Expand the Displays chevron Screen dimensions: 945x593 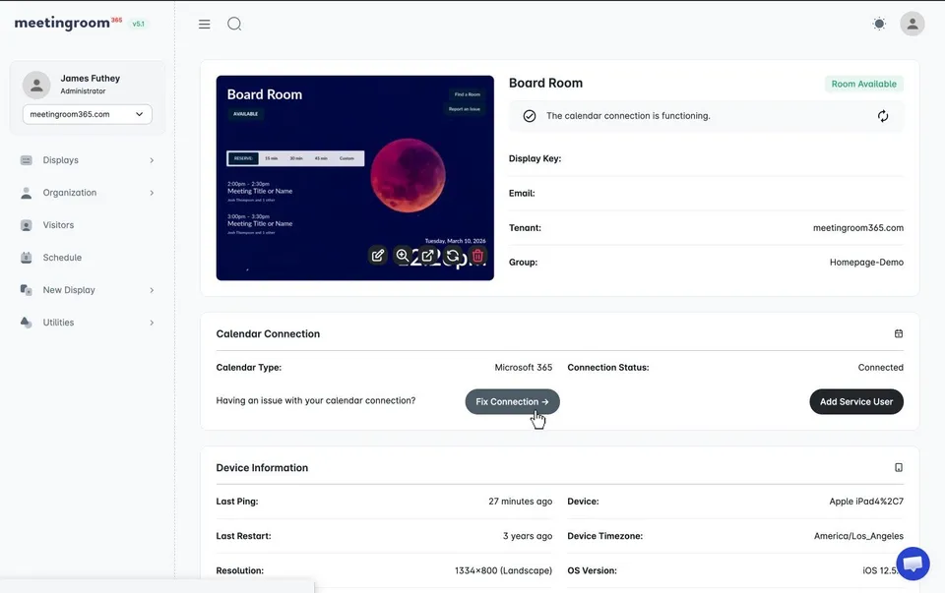pyautogui.click(x=152, y=160)
